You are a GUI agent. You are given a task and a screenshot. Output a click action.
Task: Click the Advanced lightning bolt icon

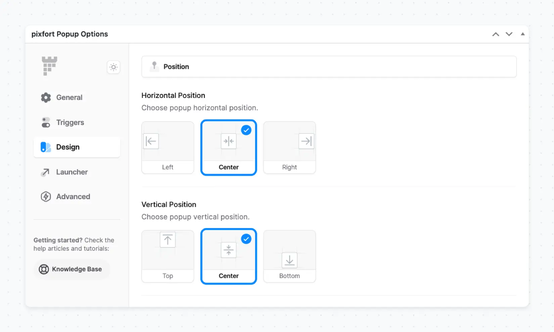pyautogui.click(x=46, y=197)
